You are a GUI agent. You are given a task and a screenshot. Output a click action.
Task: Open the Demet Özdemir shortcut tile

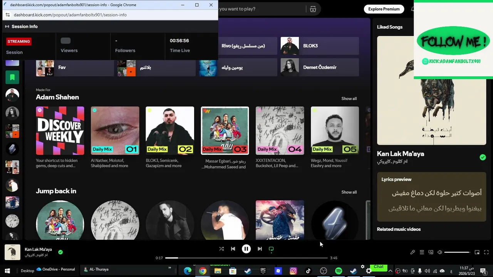320,67
